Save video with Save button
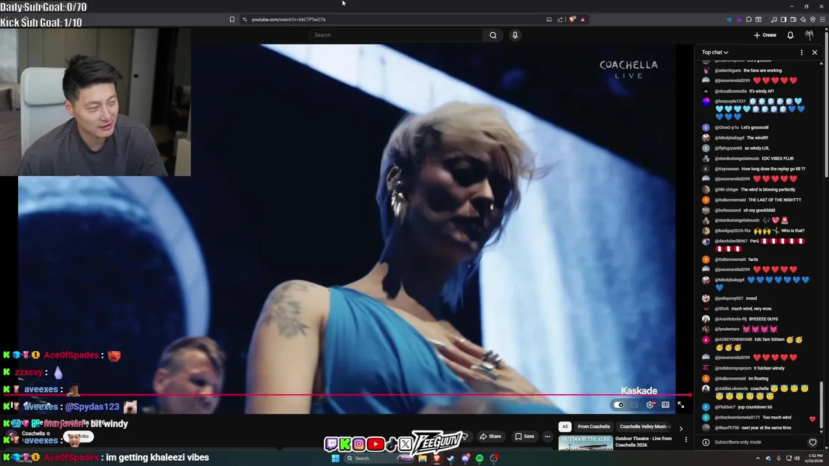This screenshot has width=829, height=466. tap(525, 436)
